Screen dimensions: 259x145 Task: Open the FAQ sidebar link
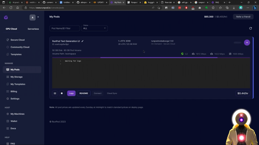point(13,143)
